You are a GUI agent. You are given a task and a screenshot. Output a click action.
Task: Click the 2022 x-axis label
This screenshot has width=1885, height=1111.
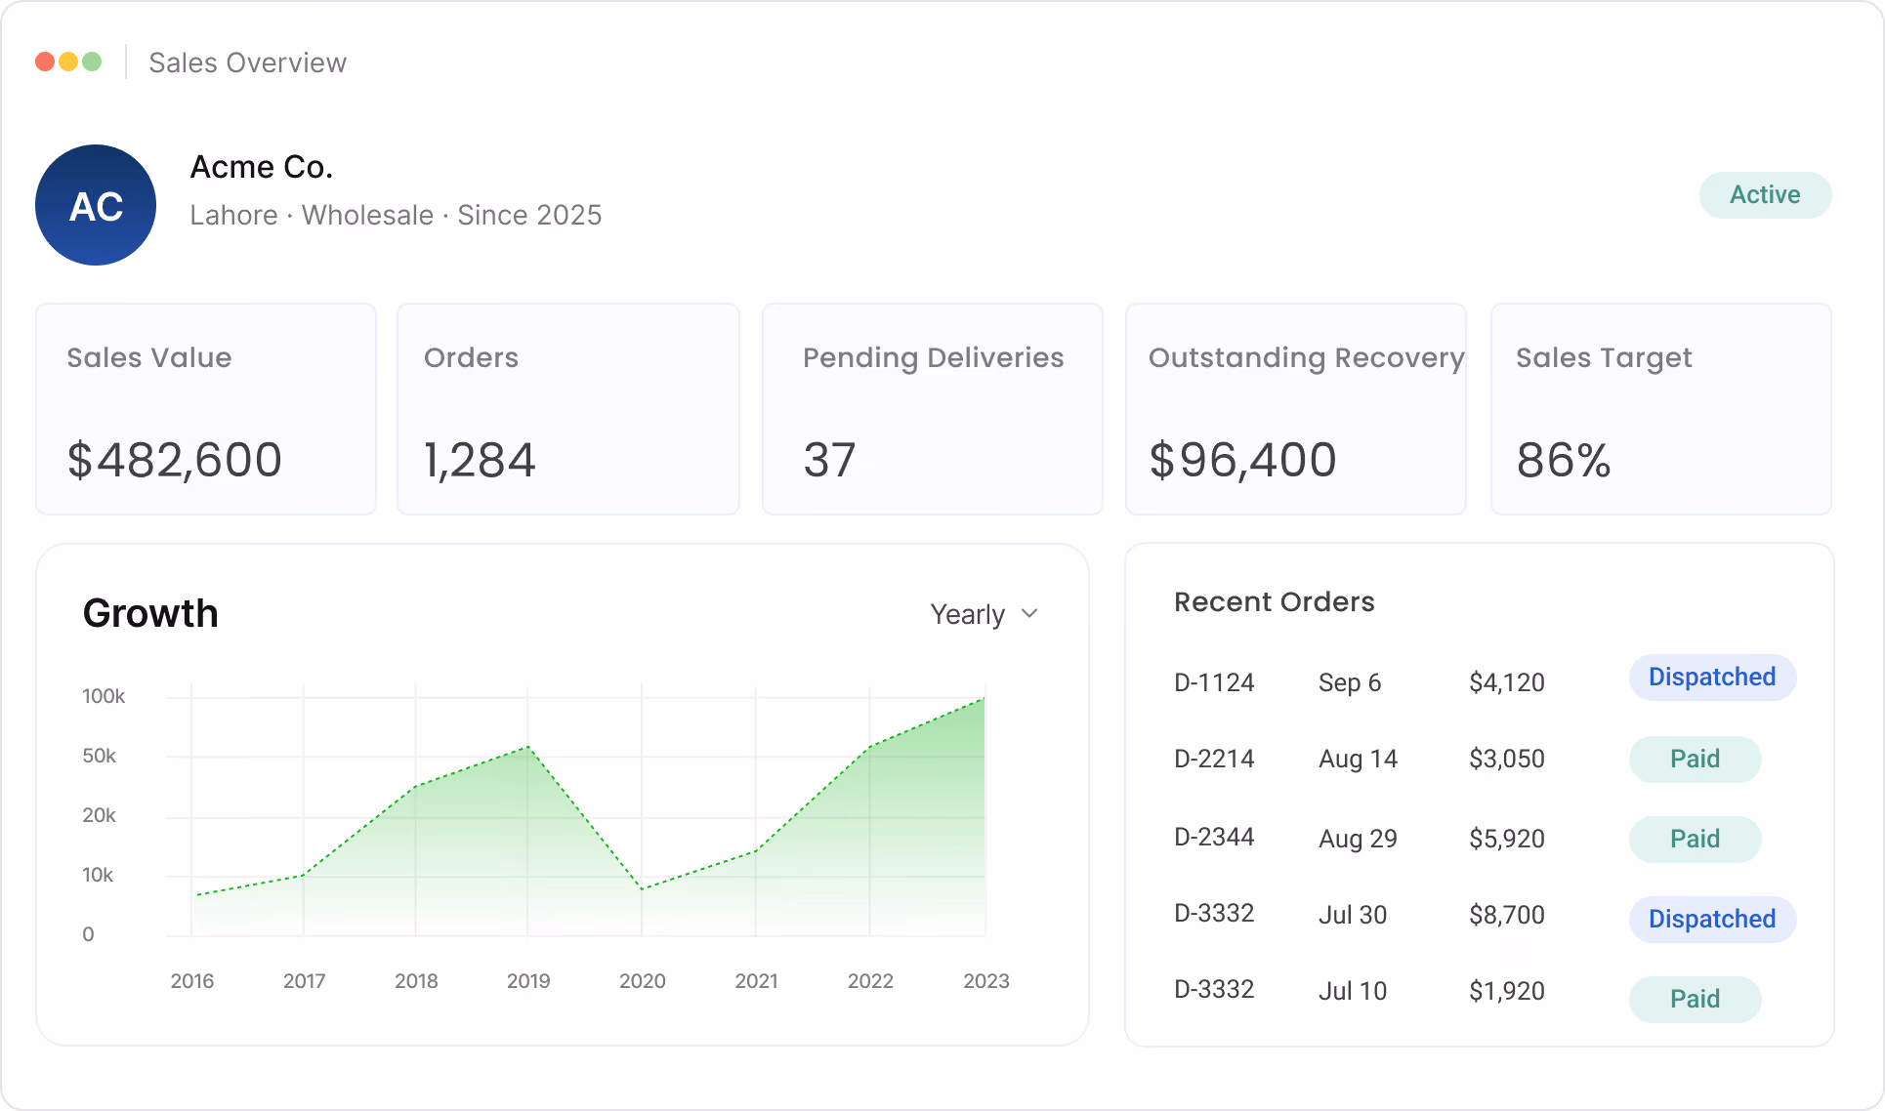[x=870, y=981]
